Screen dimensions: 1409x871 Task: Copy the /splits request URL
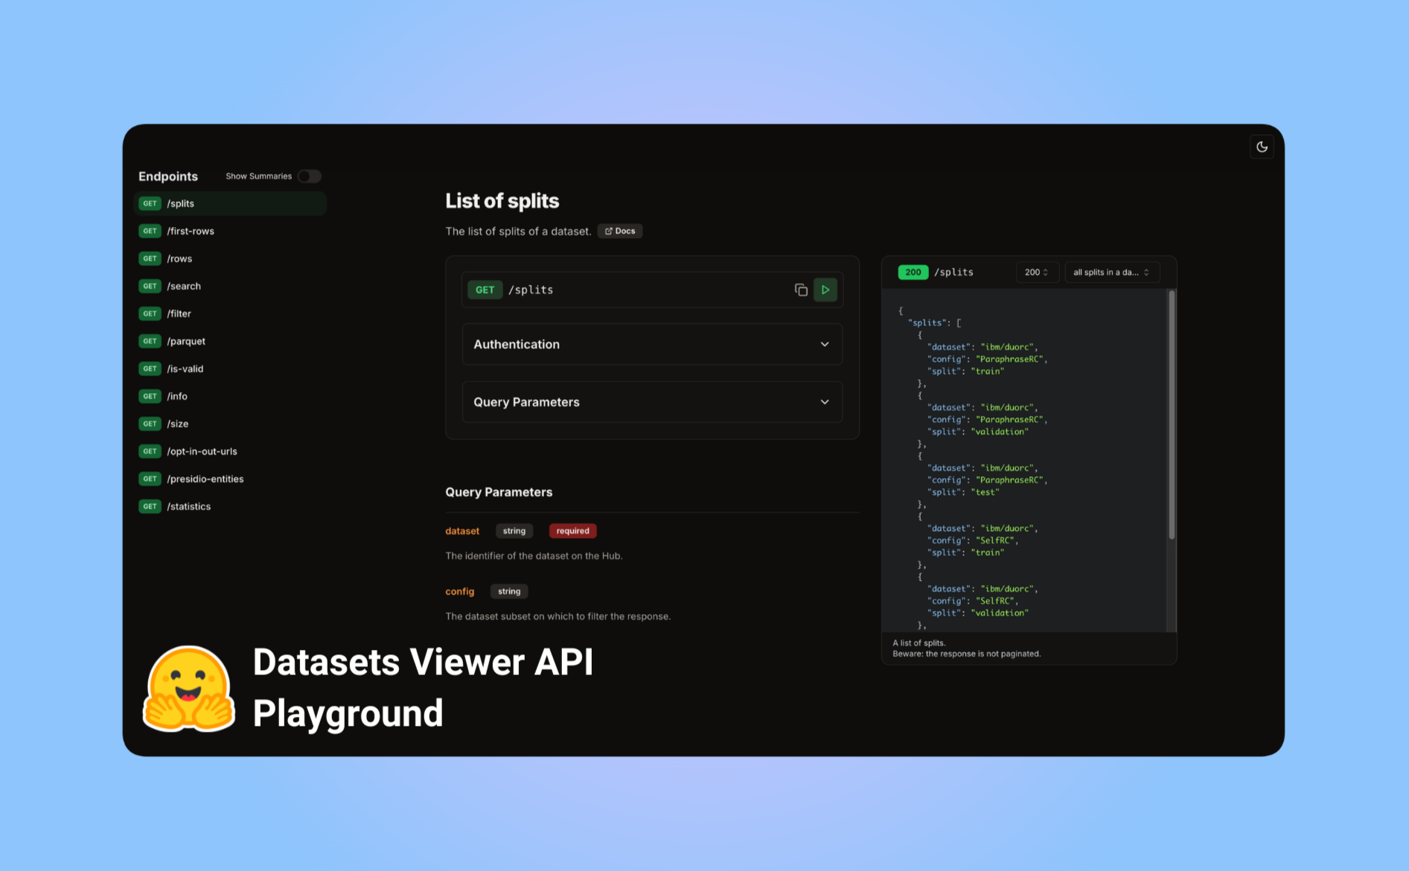[801, 290]
